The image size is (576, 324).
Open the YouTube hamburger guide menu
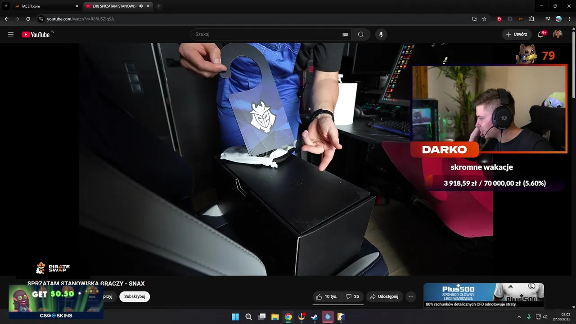click(11, 35)
